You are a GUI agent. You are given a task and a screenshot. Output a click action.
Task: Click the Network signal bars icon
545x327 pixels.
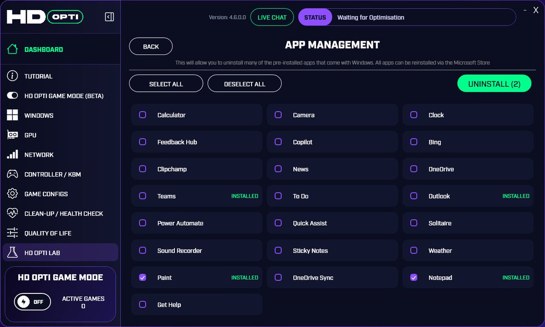[x=12, y=154]
